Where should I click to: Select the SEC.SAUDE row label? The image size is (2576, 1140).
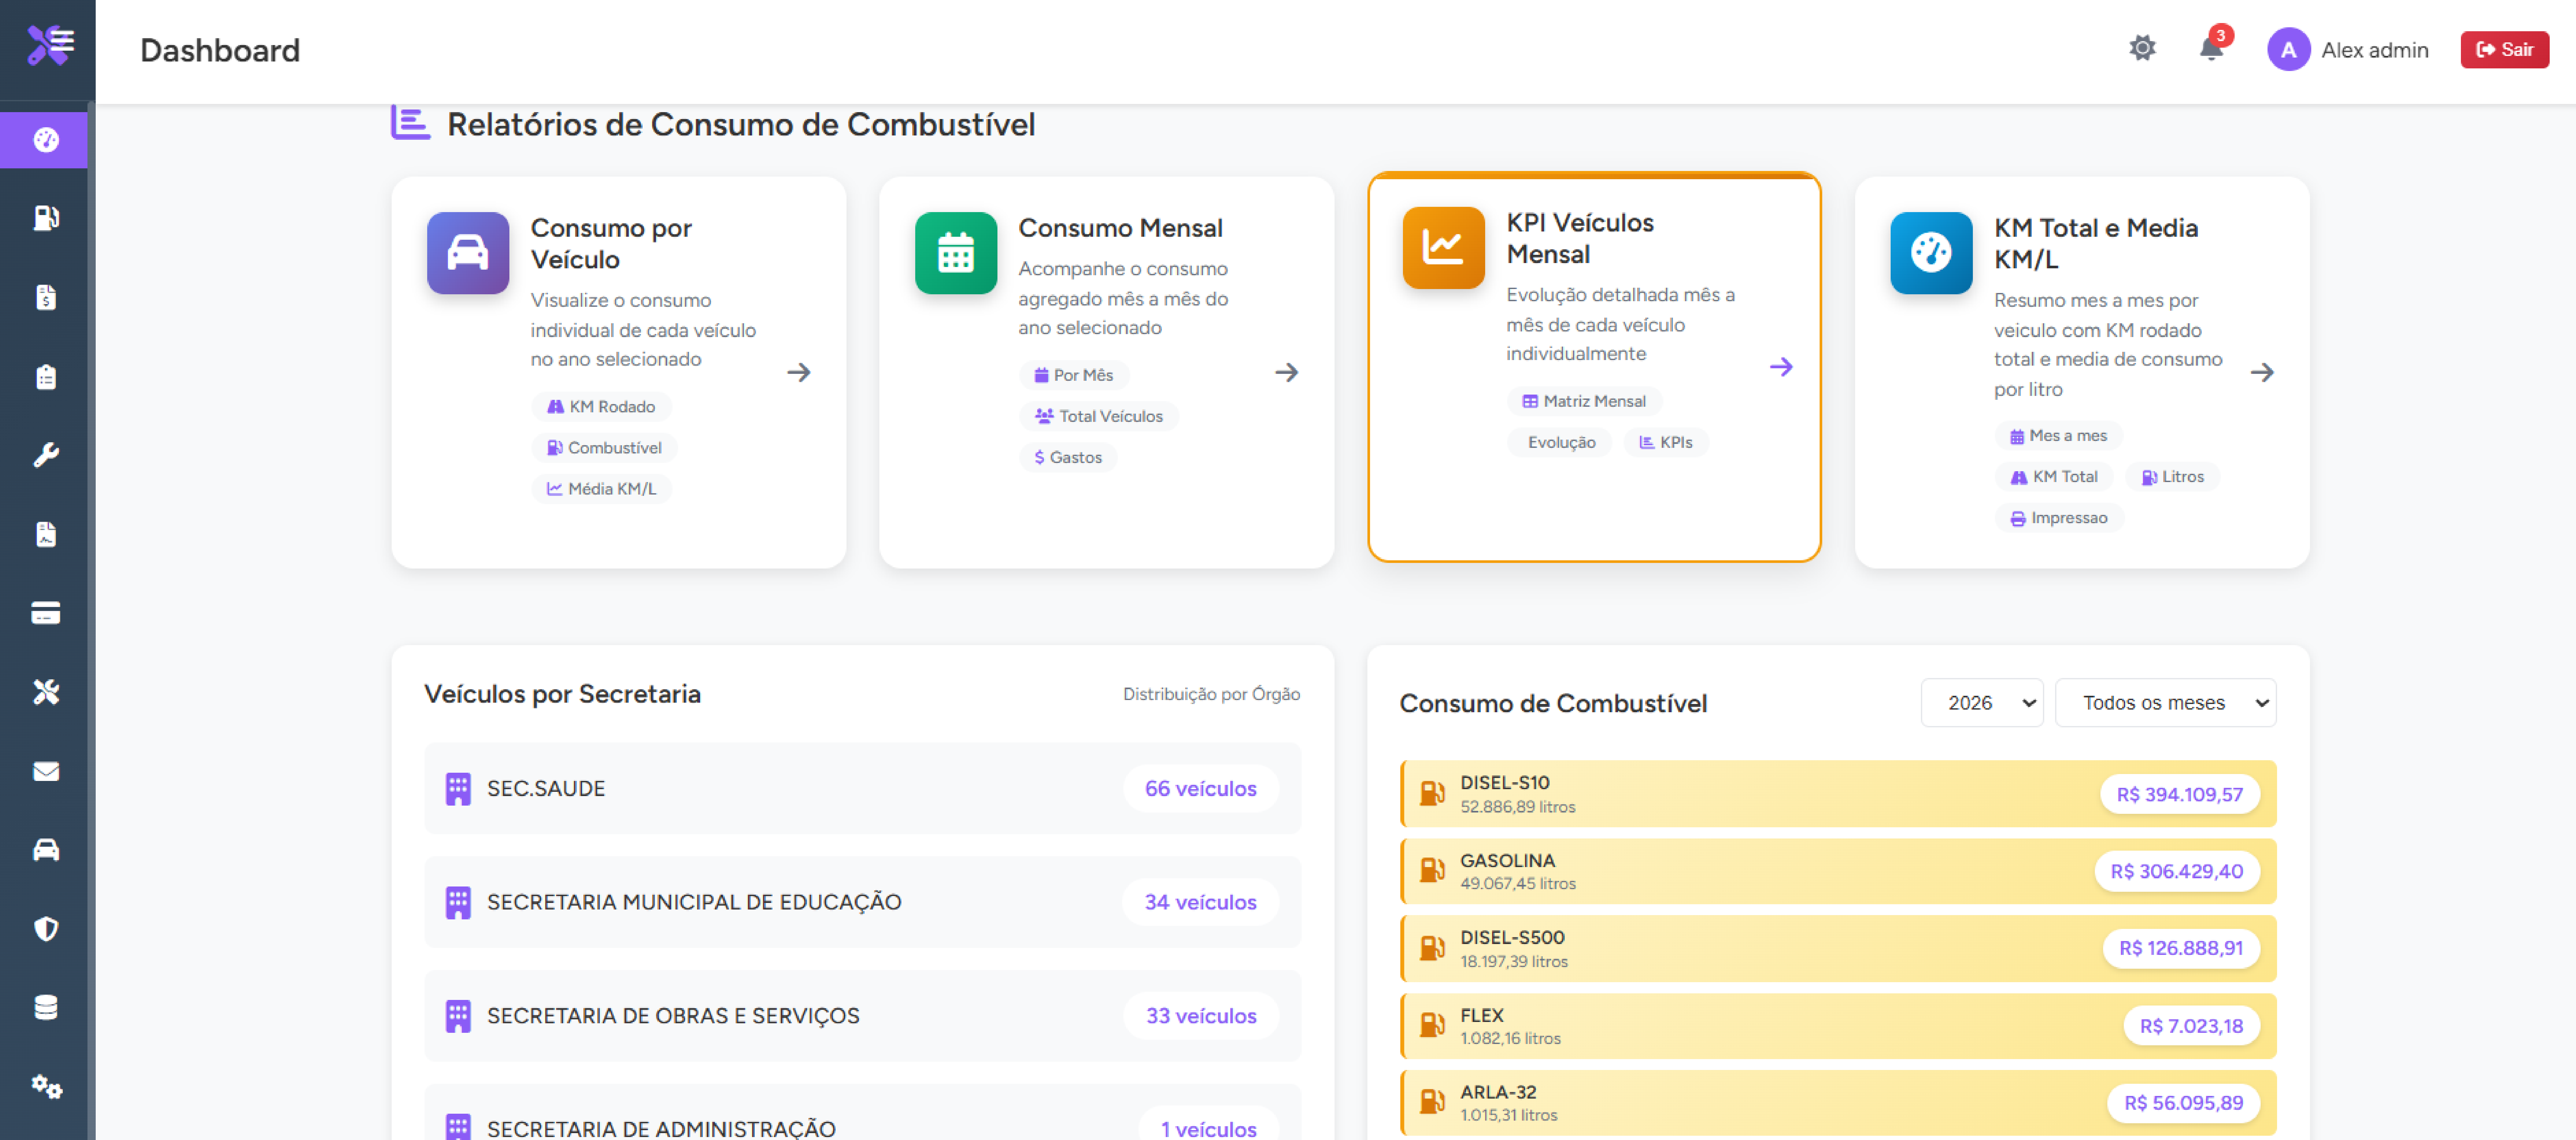click(x=546, y=789)
